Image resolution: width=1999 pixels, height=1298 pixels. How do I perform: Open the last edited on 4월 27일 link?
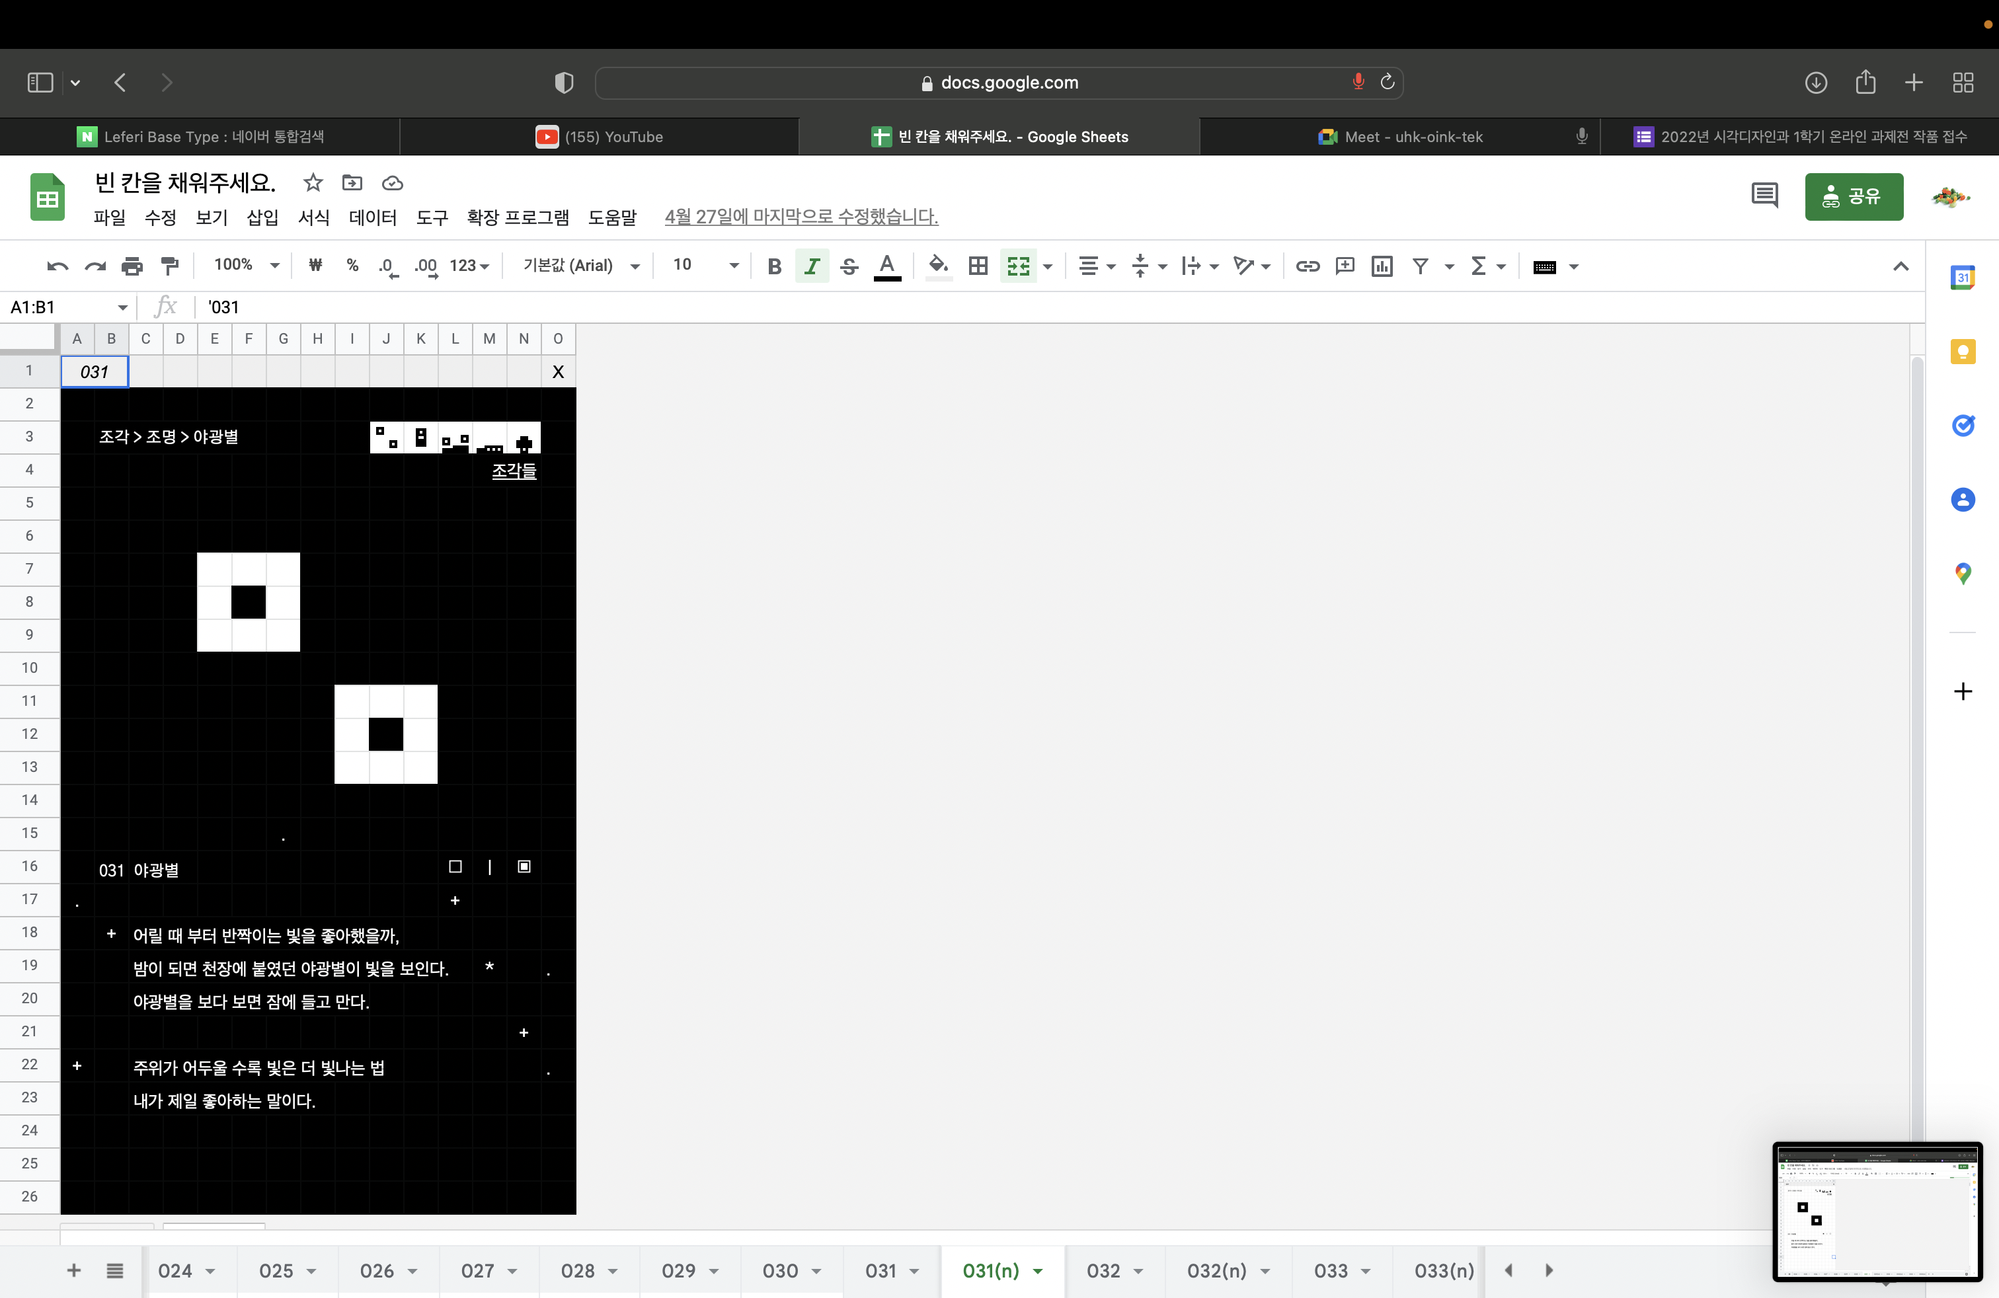click(801, 217)
